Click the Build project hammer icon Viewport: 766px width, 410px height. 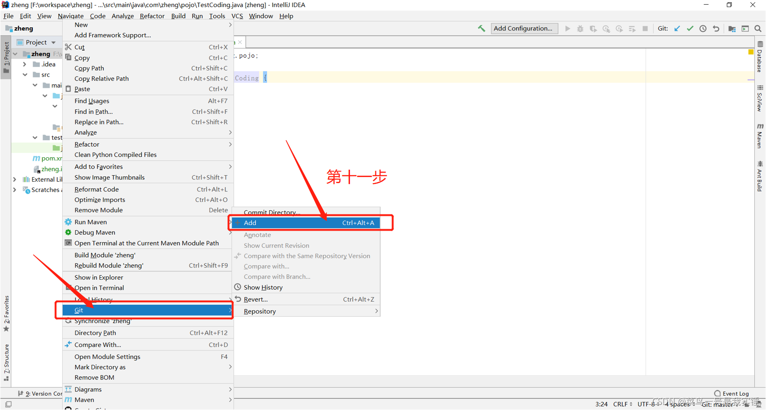(481, 29)
